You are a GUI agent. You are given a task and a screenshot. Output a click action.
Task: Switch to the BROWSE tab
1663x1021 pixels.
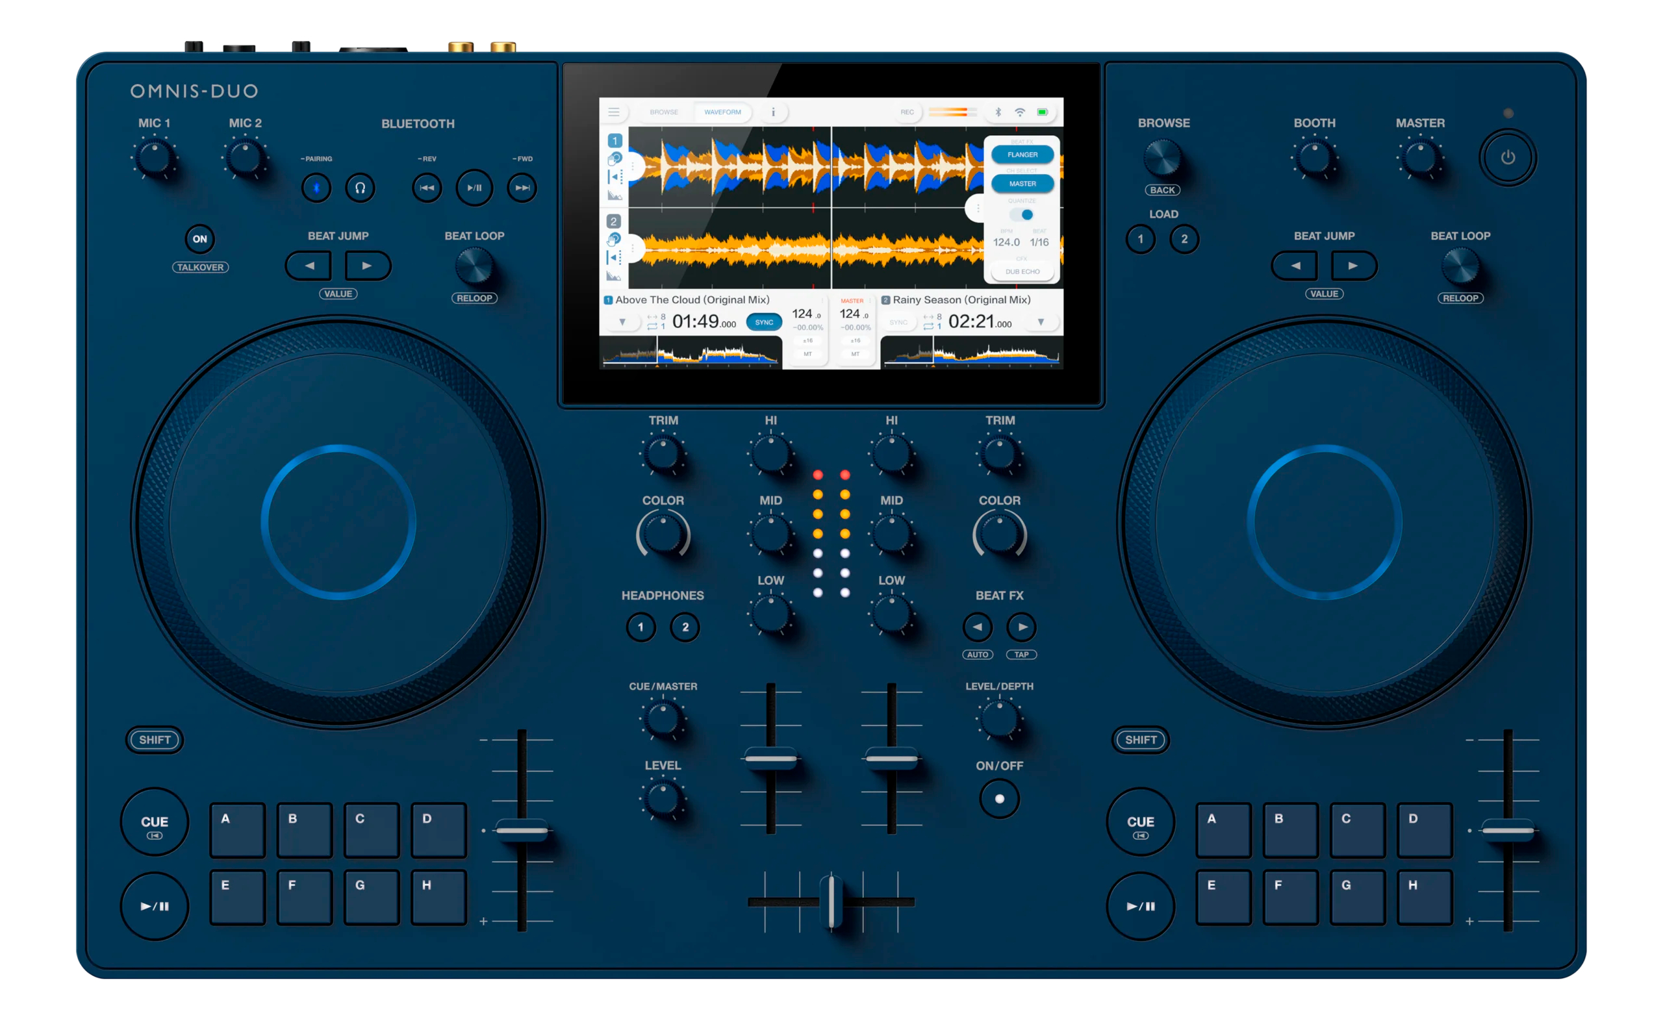pos(664,112)
